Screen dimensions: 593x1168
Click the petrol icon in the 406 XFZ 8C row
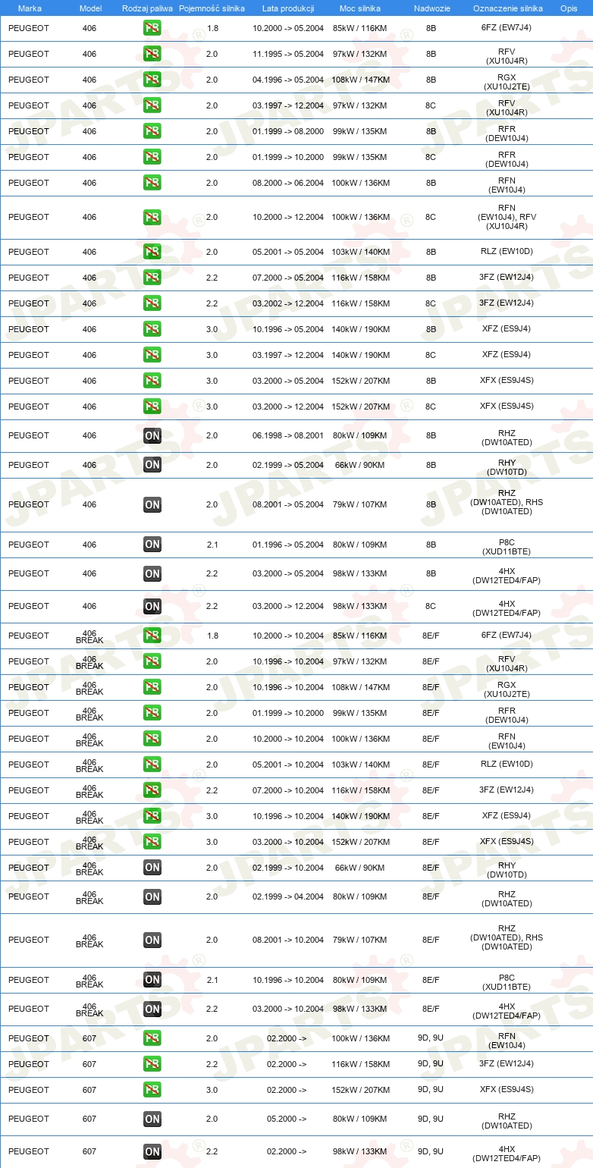[x=152, y=355]
